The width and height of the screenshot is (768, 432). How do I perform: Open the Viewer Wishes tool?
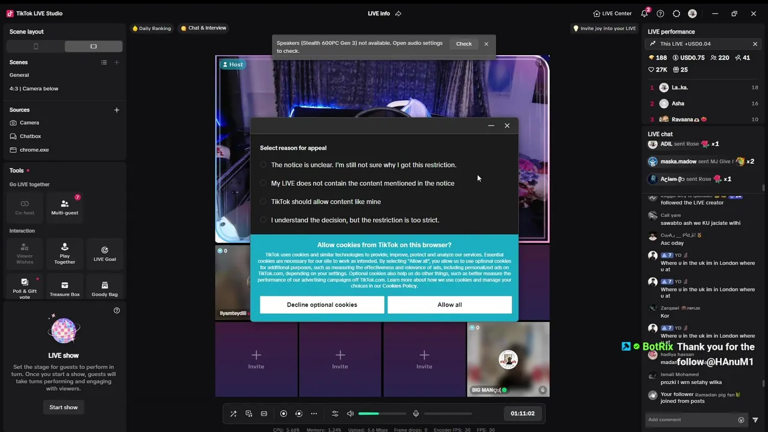(x=25, y=253)
